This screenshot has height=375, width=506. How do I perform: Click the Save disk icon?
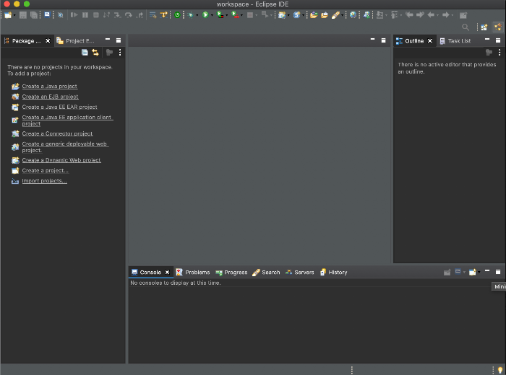point(23,15)
